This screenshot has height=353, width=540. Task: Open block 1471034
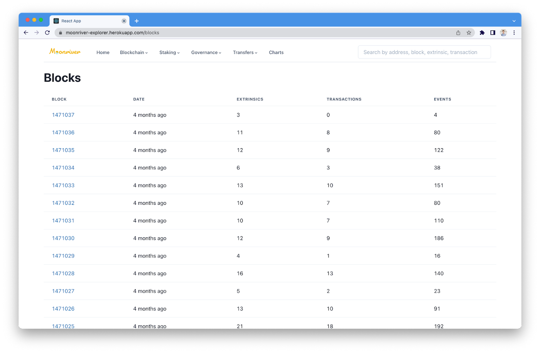click(63, 168)
